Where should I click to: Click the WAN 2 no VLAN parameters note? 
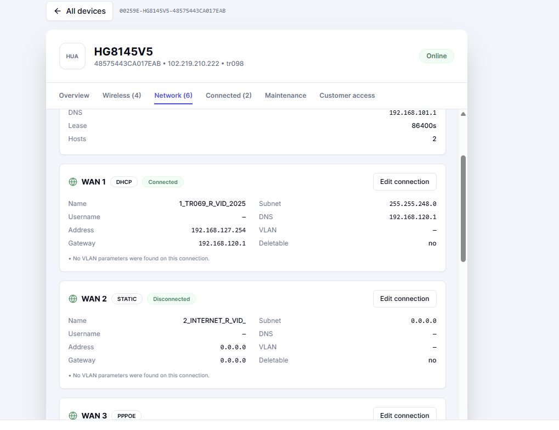(139, 376)
